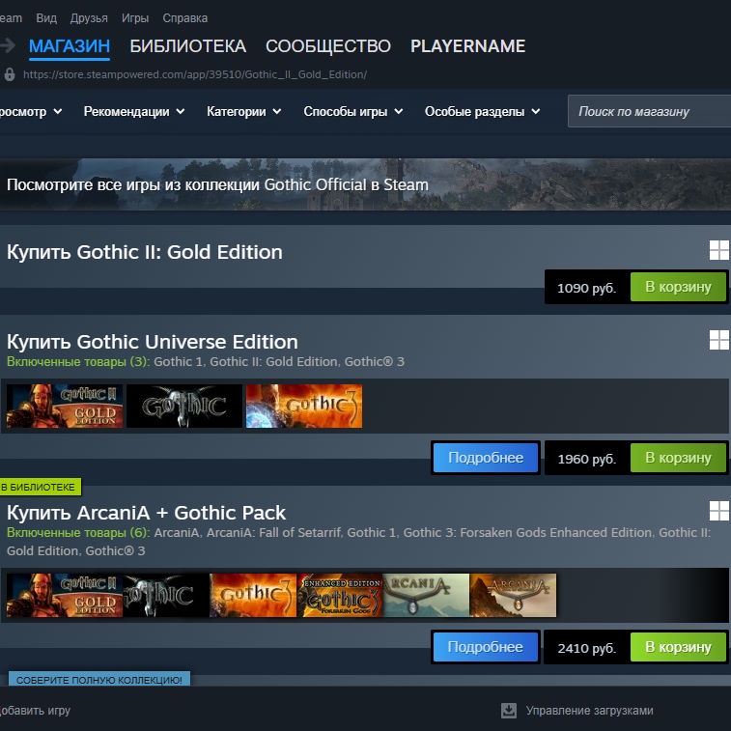Click Windows icon beside Gothic Universe Edition

point(719,340)
